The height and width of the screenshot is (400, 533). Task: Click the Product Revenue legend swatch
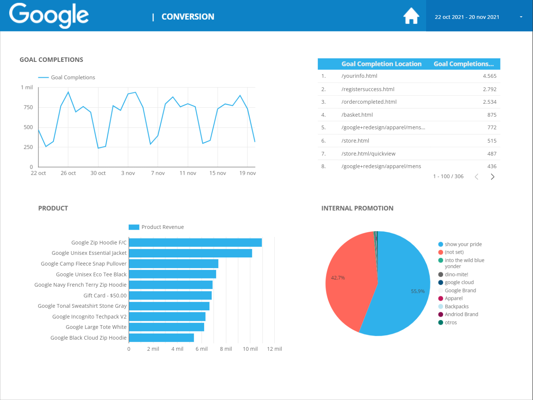pos(134,227)
